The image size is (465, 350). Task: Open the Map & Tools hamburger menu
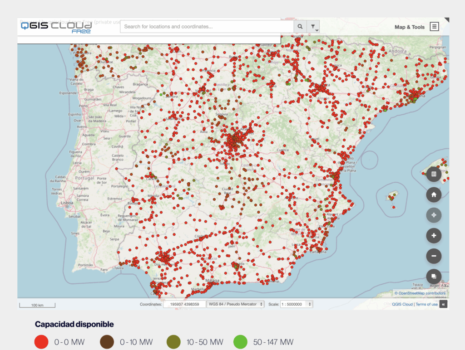434,27
